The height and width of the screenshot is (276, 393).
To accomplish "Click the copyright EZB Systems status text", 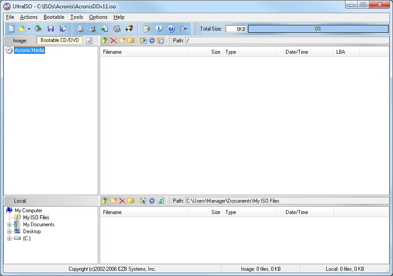I will point(112,269).
